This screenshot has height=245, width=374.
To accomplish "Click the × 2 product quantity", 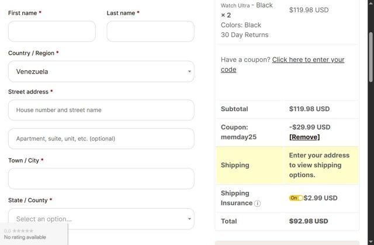I will pyautogui.click(x=226, y=15).
